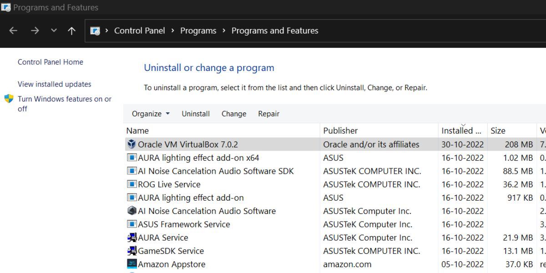Click the Control Panel icon in address bar

coord(96,30)
